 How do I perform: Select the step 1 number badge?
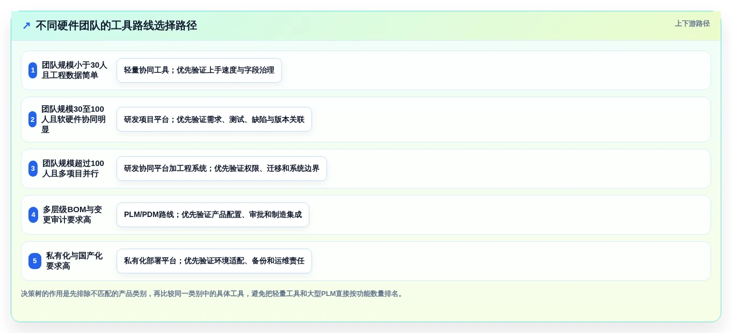(x=33, y=70)
